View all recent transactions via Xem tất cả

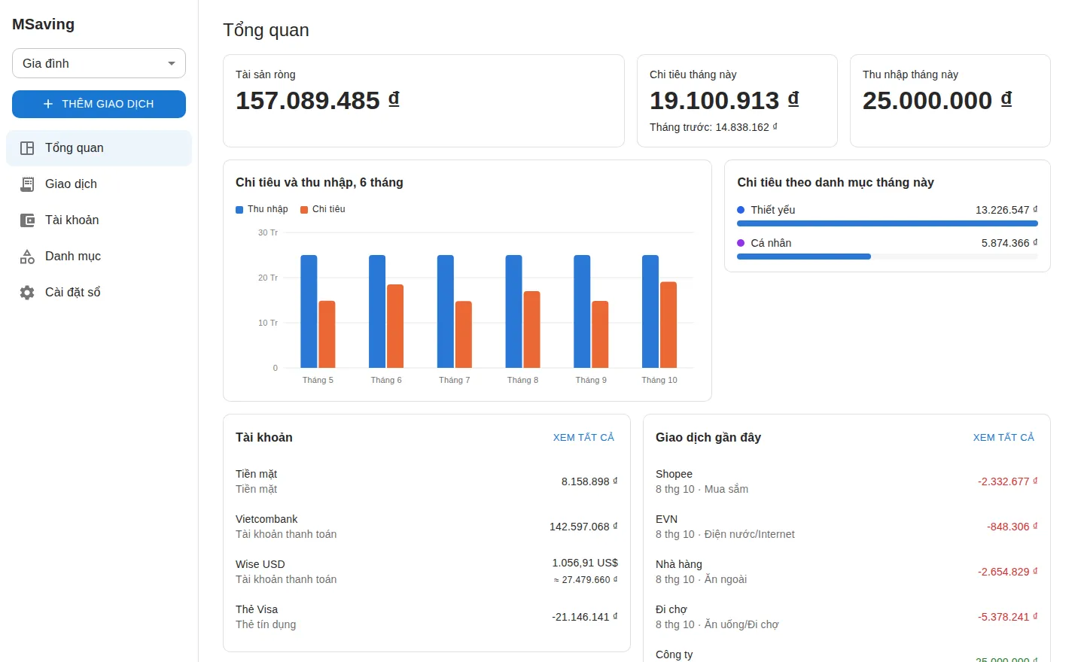[x=1003, y=437]
